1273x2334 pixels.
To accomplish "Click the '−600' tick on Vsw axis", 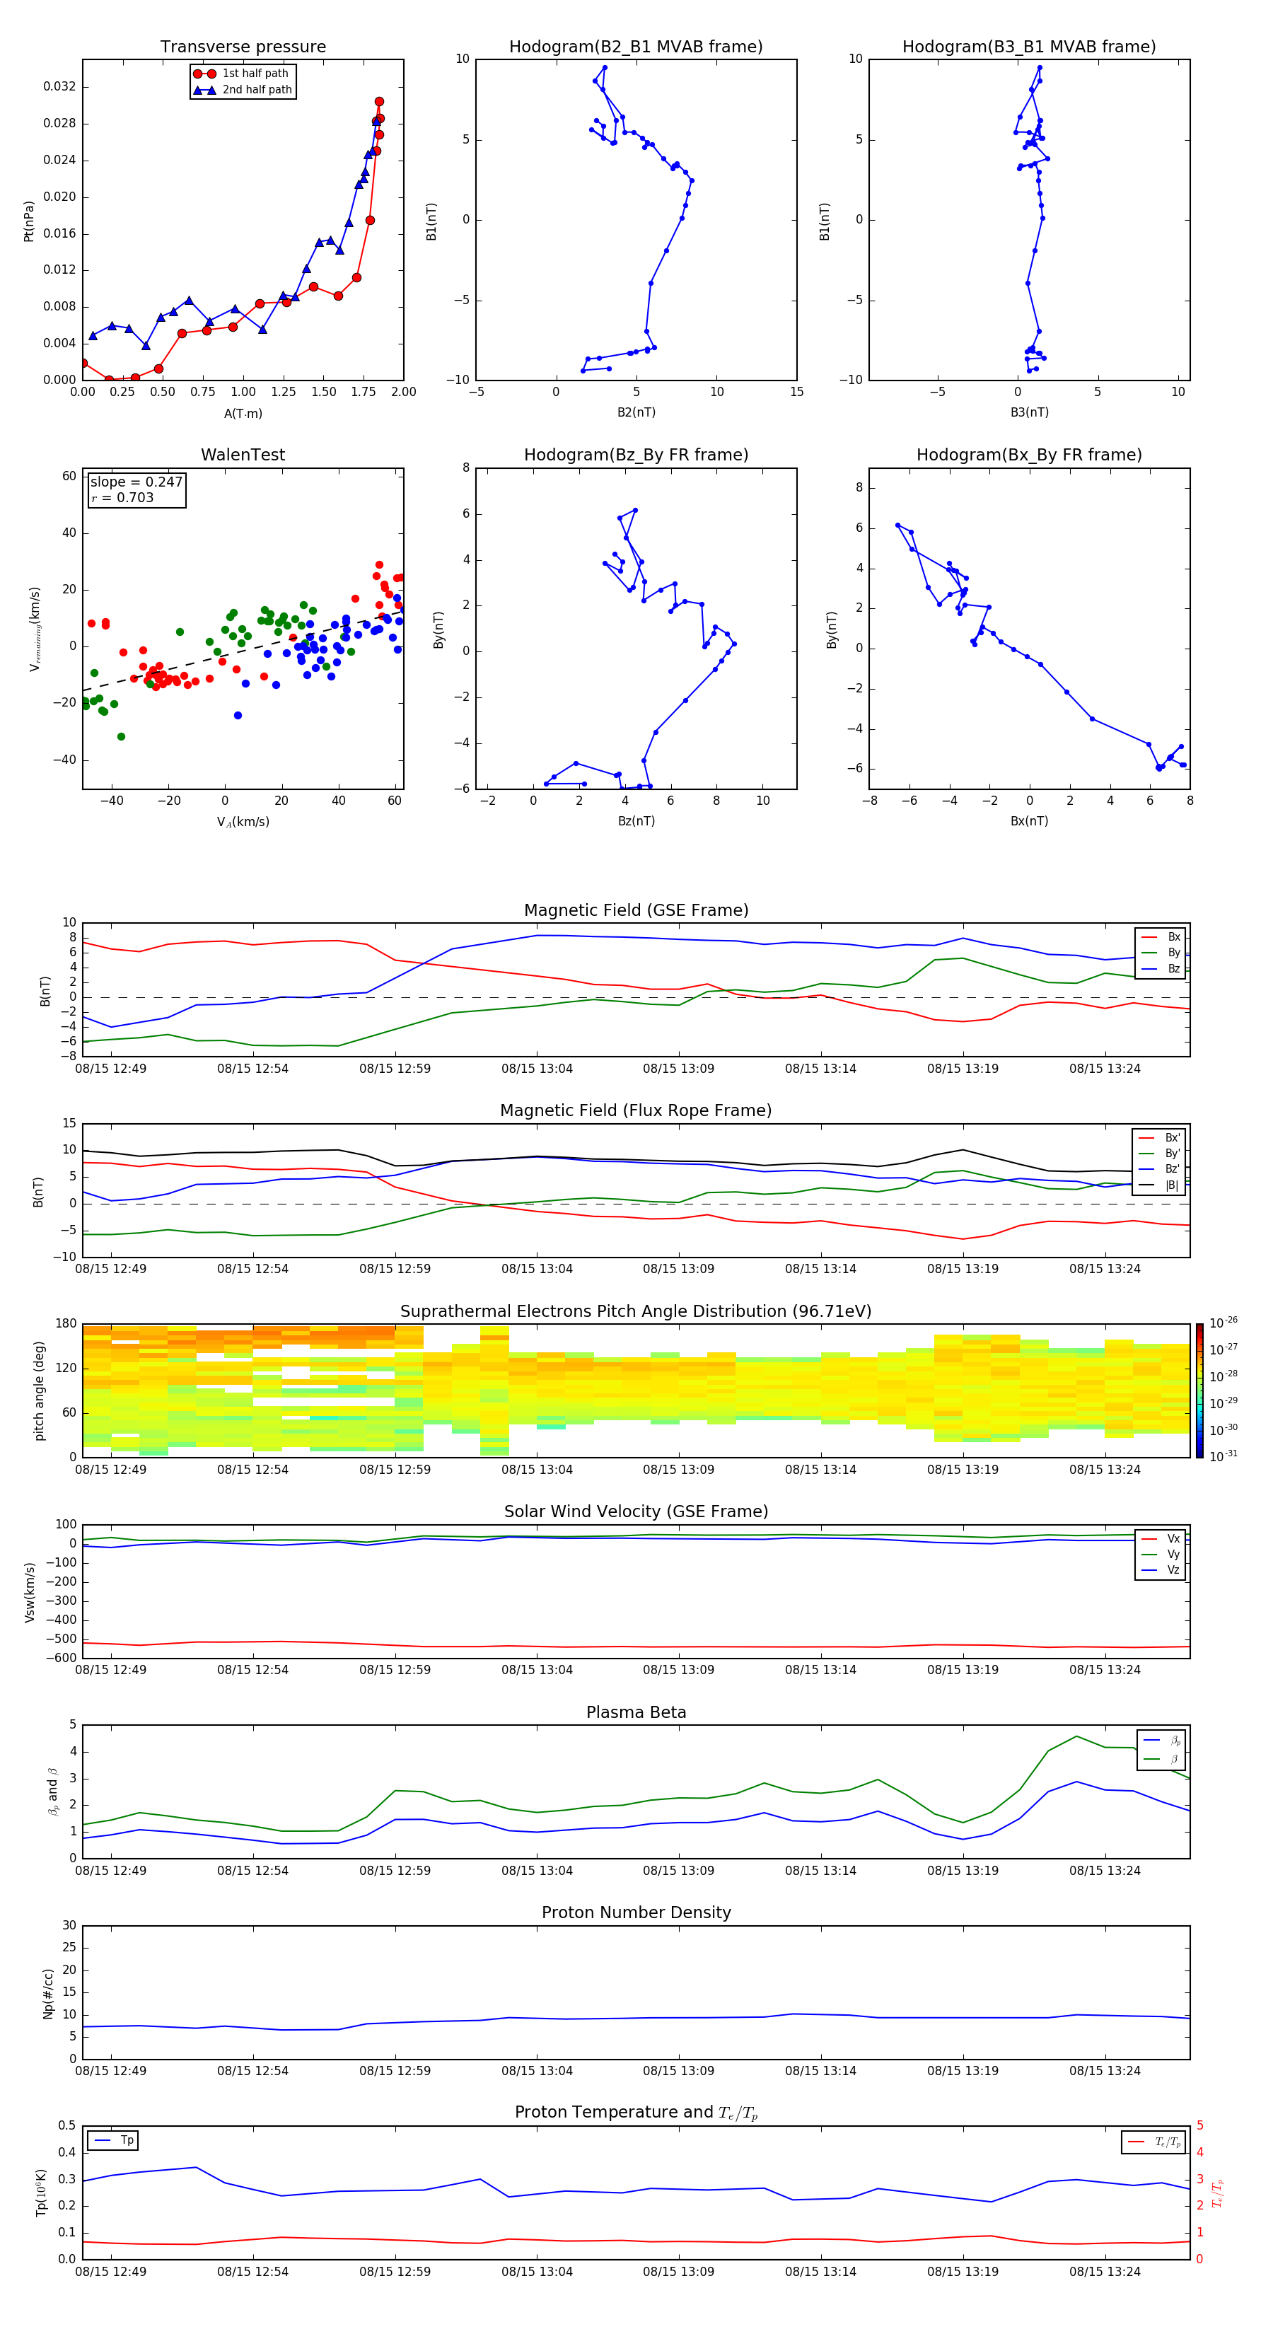I will pos(60,1658).
